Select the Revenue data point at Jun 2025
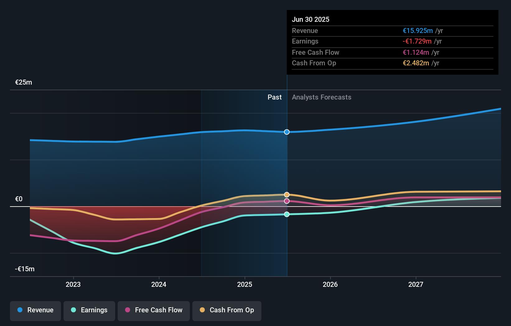The image size is (511, 326). 287,132
